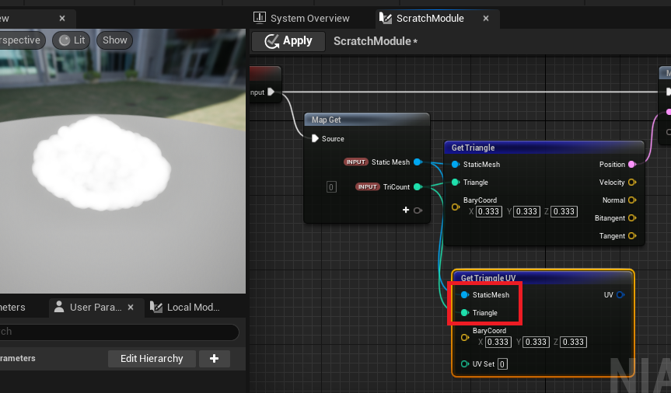
Task: Click the Position output pin on Get Triangle
Action: point(632,164)
